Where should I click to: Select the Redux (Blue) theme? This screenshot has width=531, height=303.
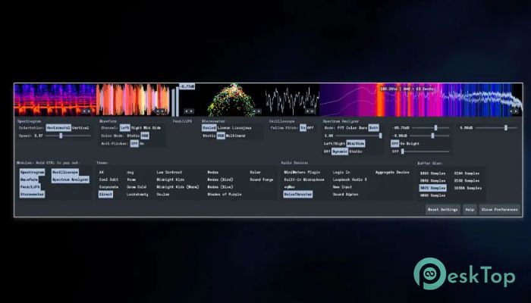(x=220, y=187)
